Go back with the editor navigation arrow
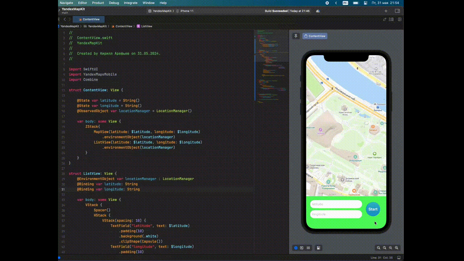 coord(65,19)
